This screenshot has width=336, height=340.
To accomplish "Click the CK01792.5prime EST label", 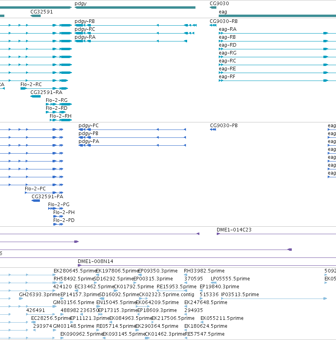I will point(134,287).
